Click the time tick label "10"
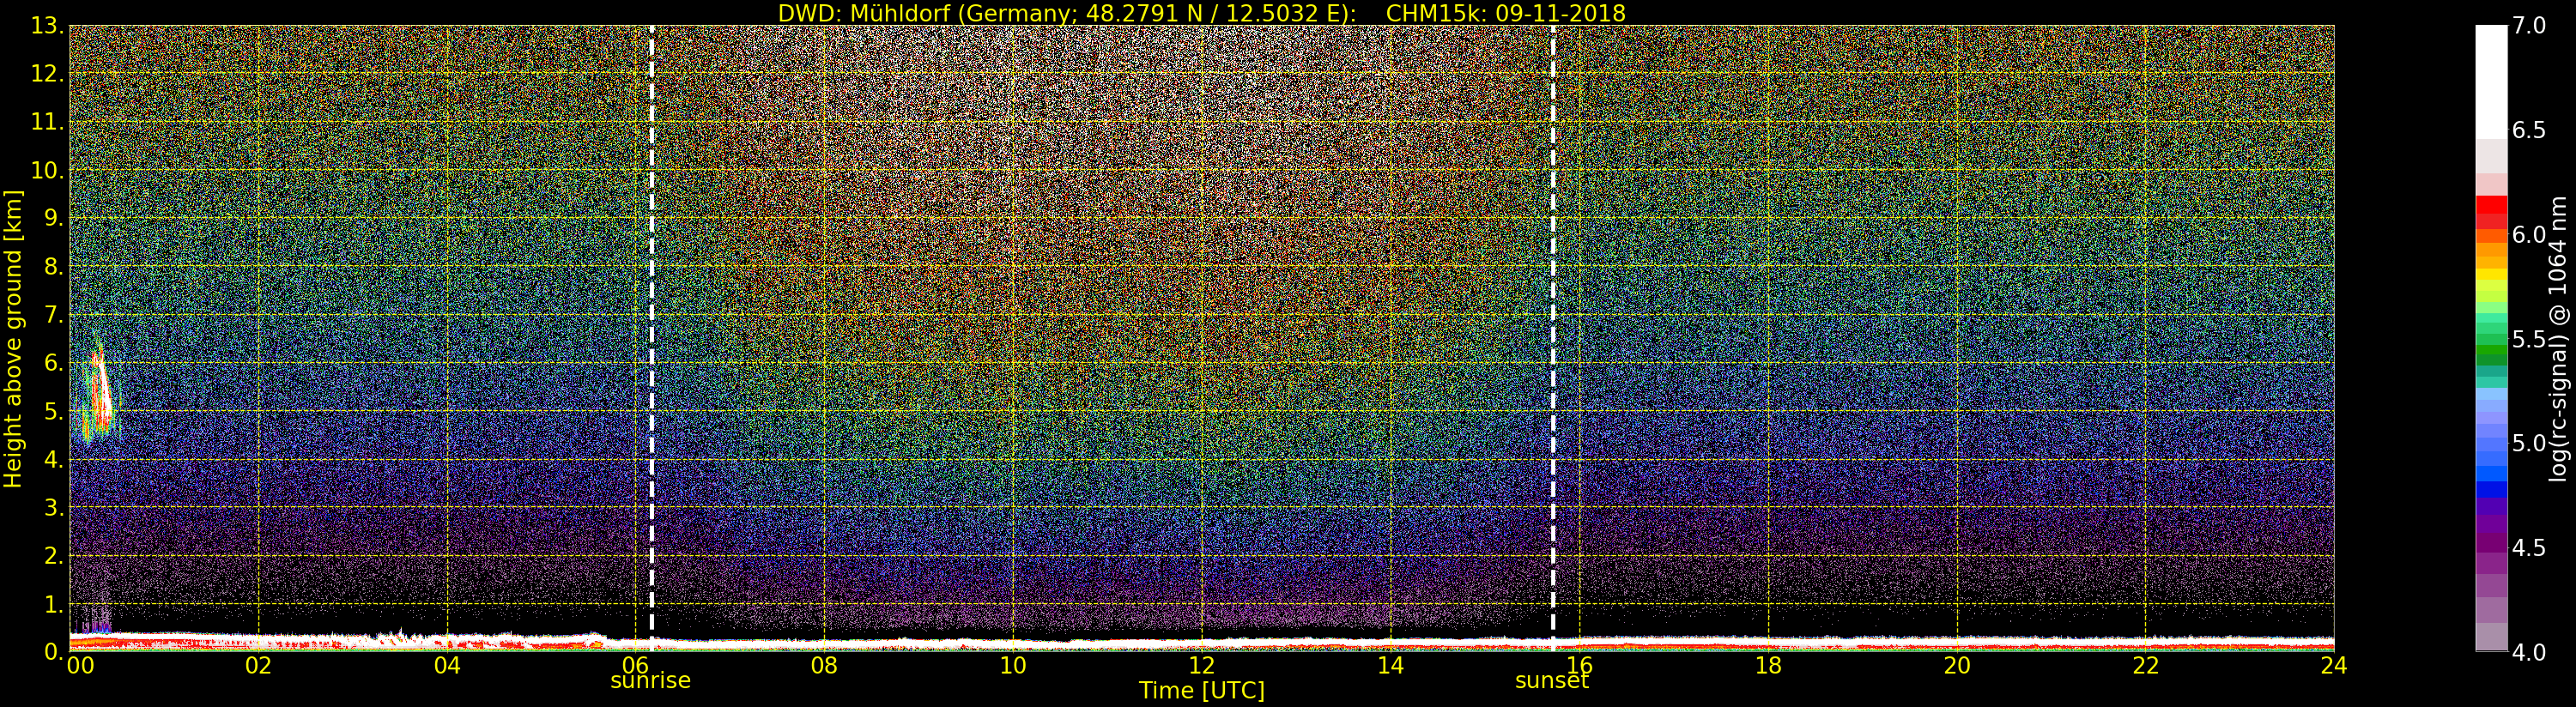The width and height of the screenshot is (2576, 707). [x=1013, y=665]
